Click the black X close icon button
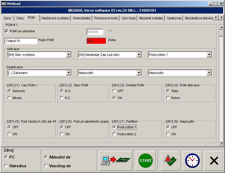This screenshot has width=225, height=173. click(214, 161)
